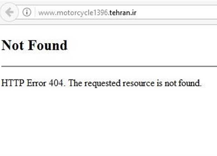Click the www.motorcycle1396 subdomain text
Viewport: 217px width, 156px height.
(x=73, y=13)
